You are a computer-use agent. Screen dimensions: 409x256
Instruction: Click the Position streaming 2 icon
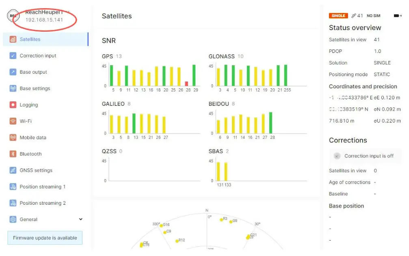[x=13, y=203]
